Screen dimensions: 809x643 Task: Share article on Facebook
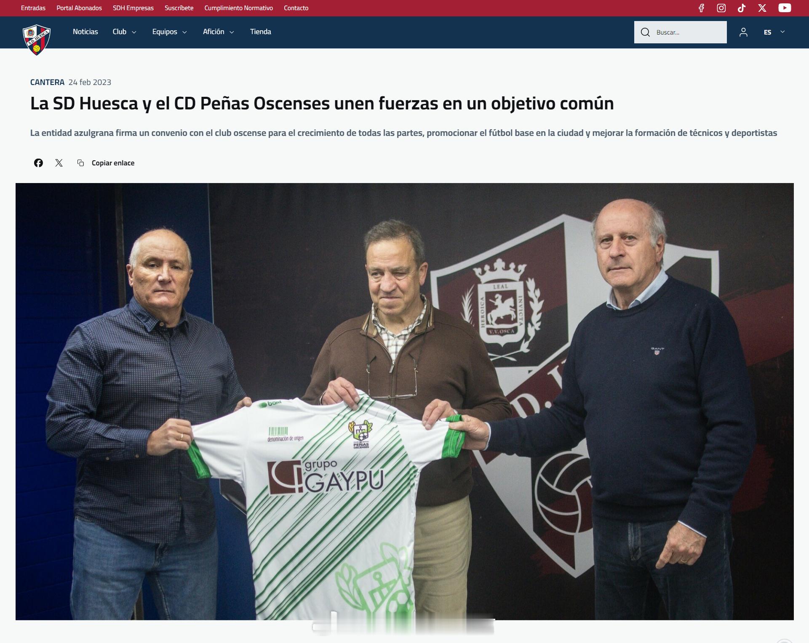click(38, 163)
